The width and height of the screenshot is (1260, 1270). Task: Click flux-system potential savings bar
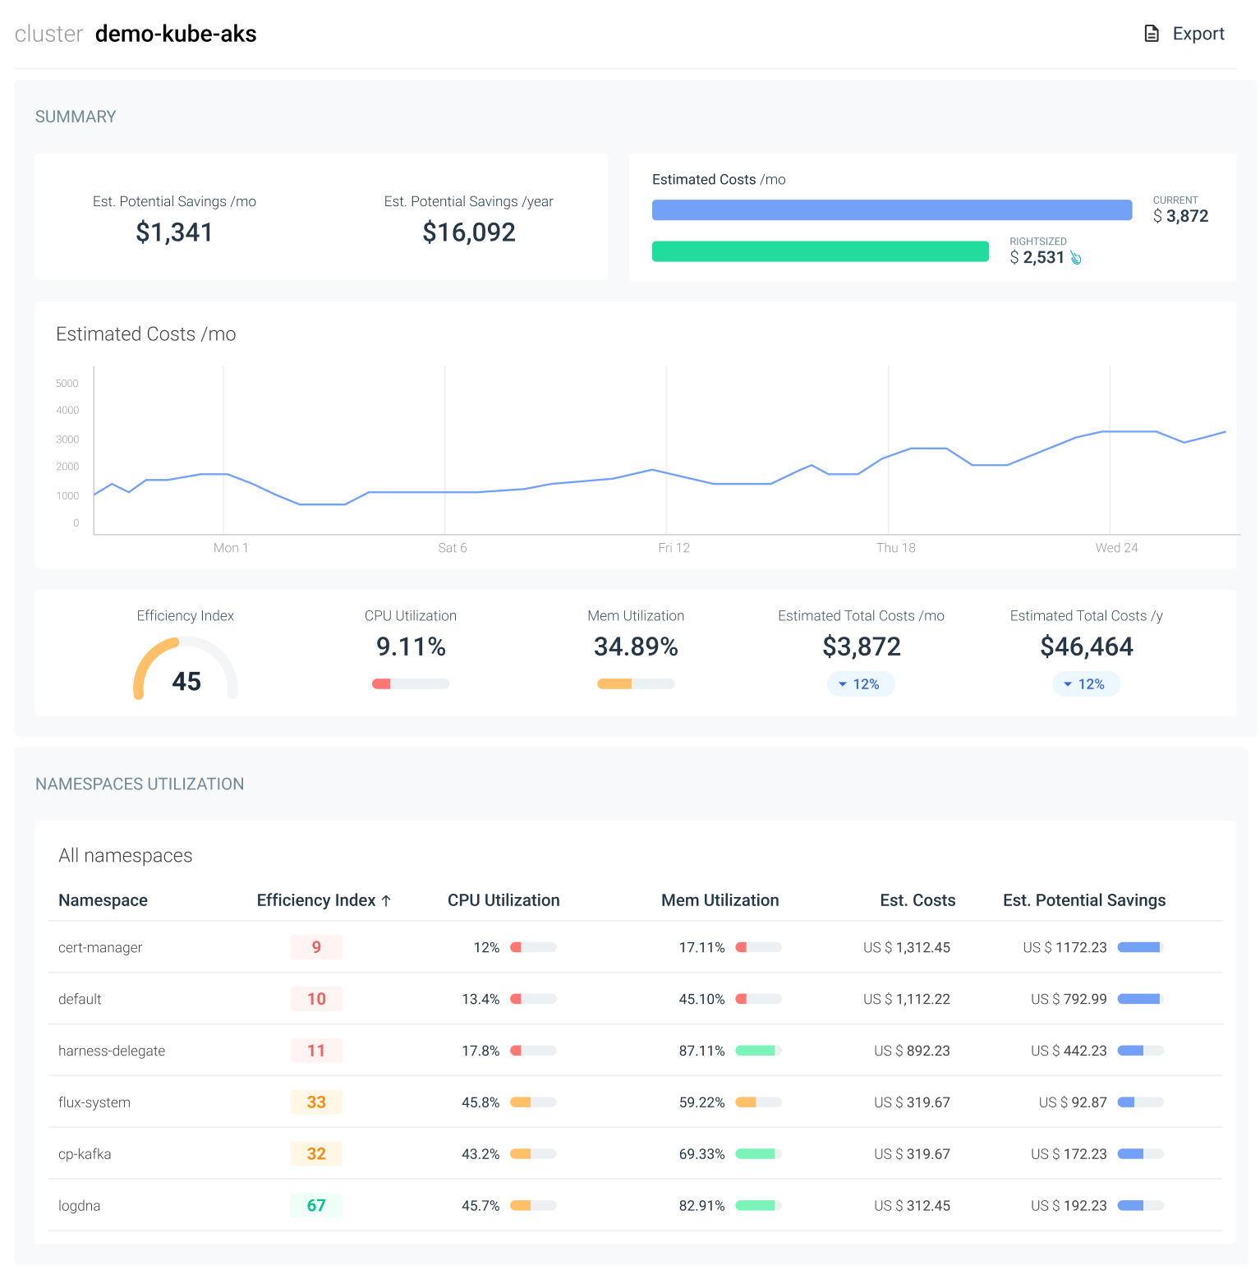(x=1141, y=1102)
